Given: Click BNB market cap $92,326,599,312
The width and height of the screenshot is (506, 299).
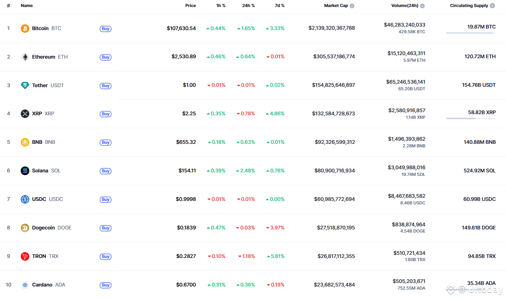Looking at the screenshot, I should point(335,142).
